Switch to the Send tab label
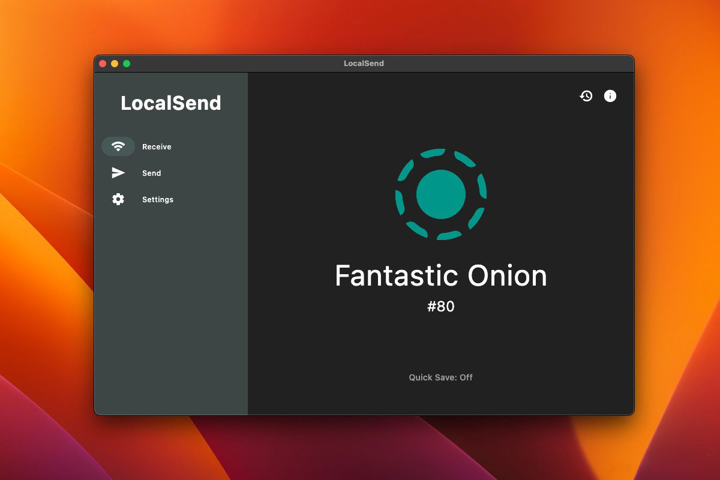 click(x=152, y=173)
